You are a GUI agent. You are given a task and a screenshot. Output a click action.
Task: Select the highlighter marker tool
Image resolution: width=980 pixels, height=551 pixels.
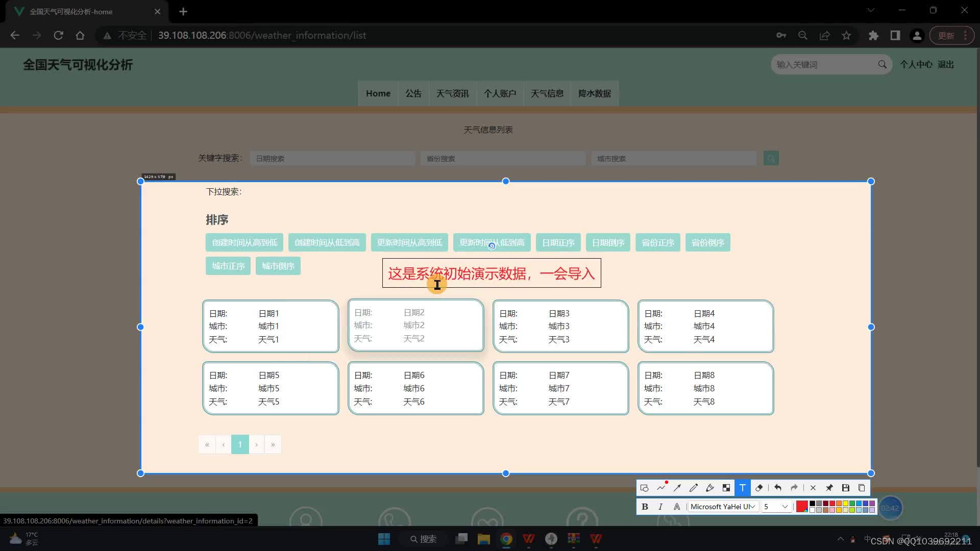coord(710,488)
